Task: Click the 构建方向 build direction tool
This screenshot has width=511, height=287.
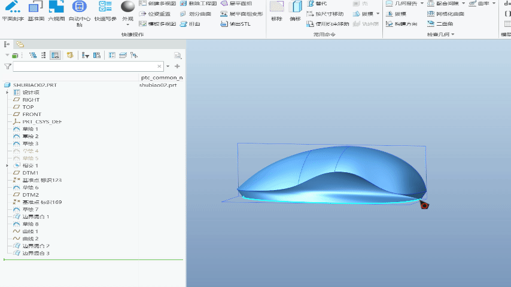Action: (401, 24)
